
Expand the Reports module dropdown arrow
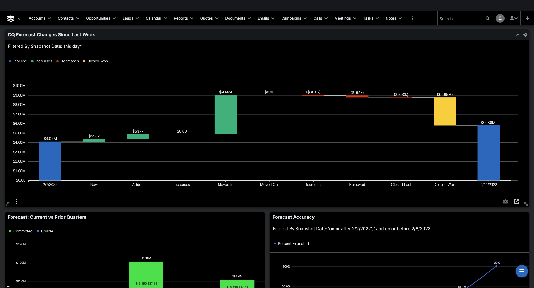[x=192, y=18]
